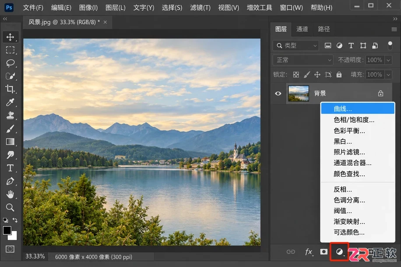The height and width of the screenshot is (267, 401).
Task: Select the Quick Selection tool
Action: [10, 76]
